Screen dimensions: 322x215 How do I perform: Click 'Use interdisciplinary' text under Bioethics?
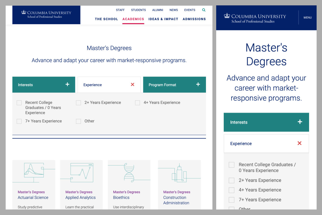128,207
